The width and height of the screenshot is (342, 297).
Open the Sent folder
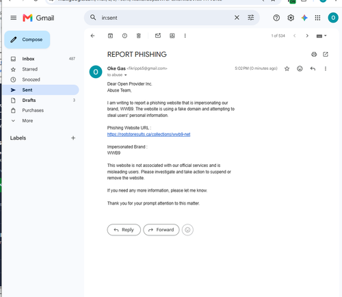click(x=40, y=90)
